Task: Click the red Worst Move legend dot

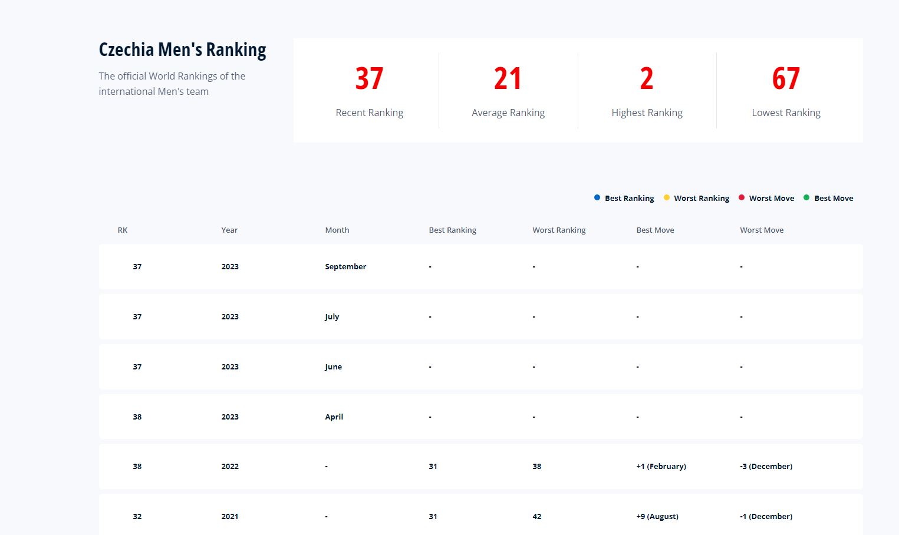Action: tap(742, 198)
